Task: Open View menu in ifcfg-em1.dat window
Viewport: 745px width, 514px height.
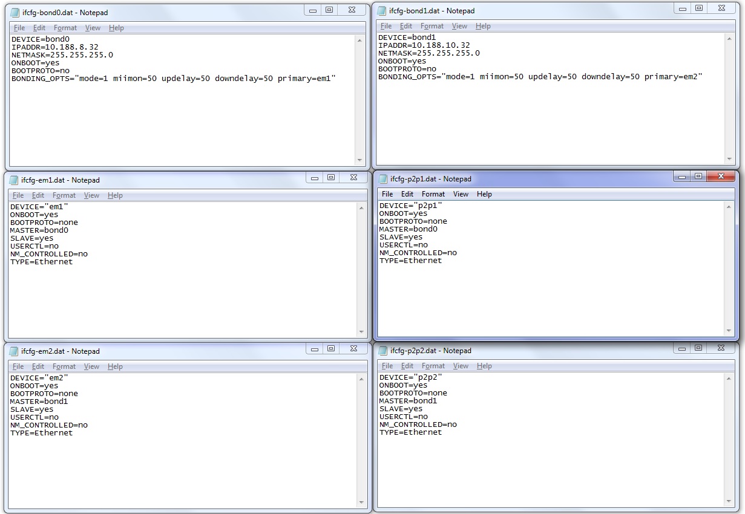Action: pos(91,195)
